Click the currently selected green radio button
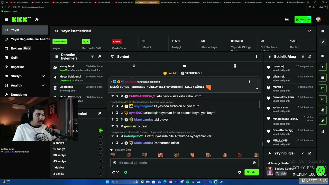 100,131
